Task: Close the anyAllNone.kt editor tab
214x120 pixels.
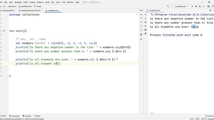Action: point(61,10)
